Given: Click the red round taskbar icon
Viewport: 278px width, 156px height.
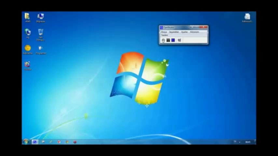Looking at the screenshot, I should 75,142.
